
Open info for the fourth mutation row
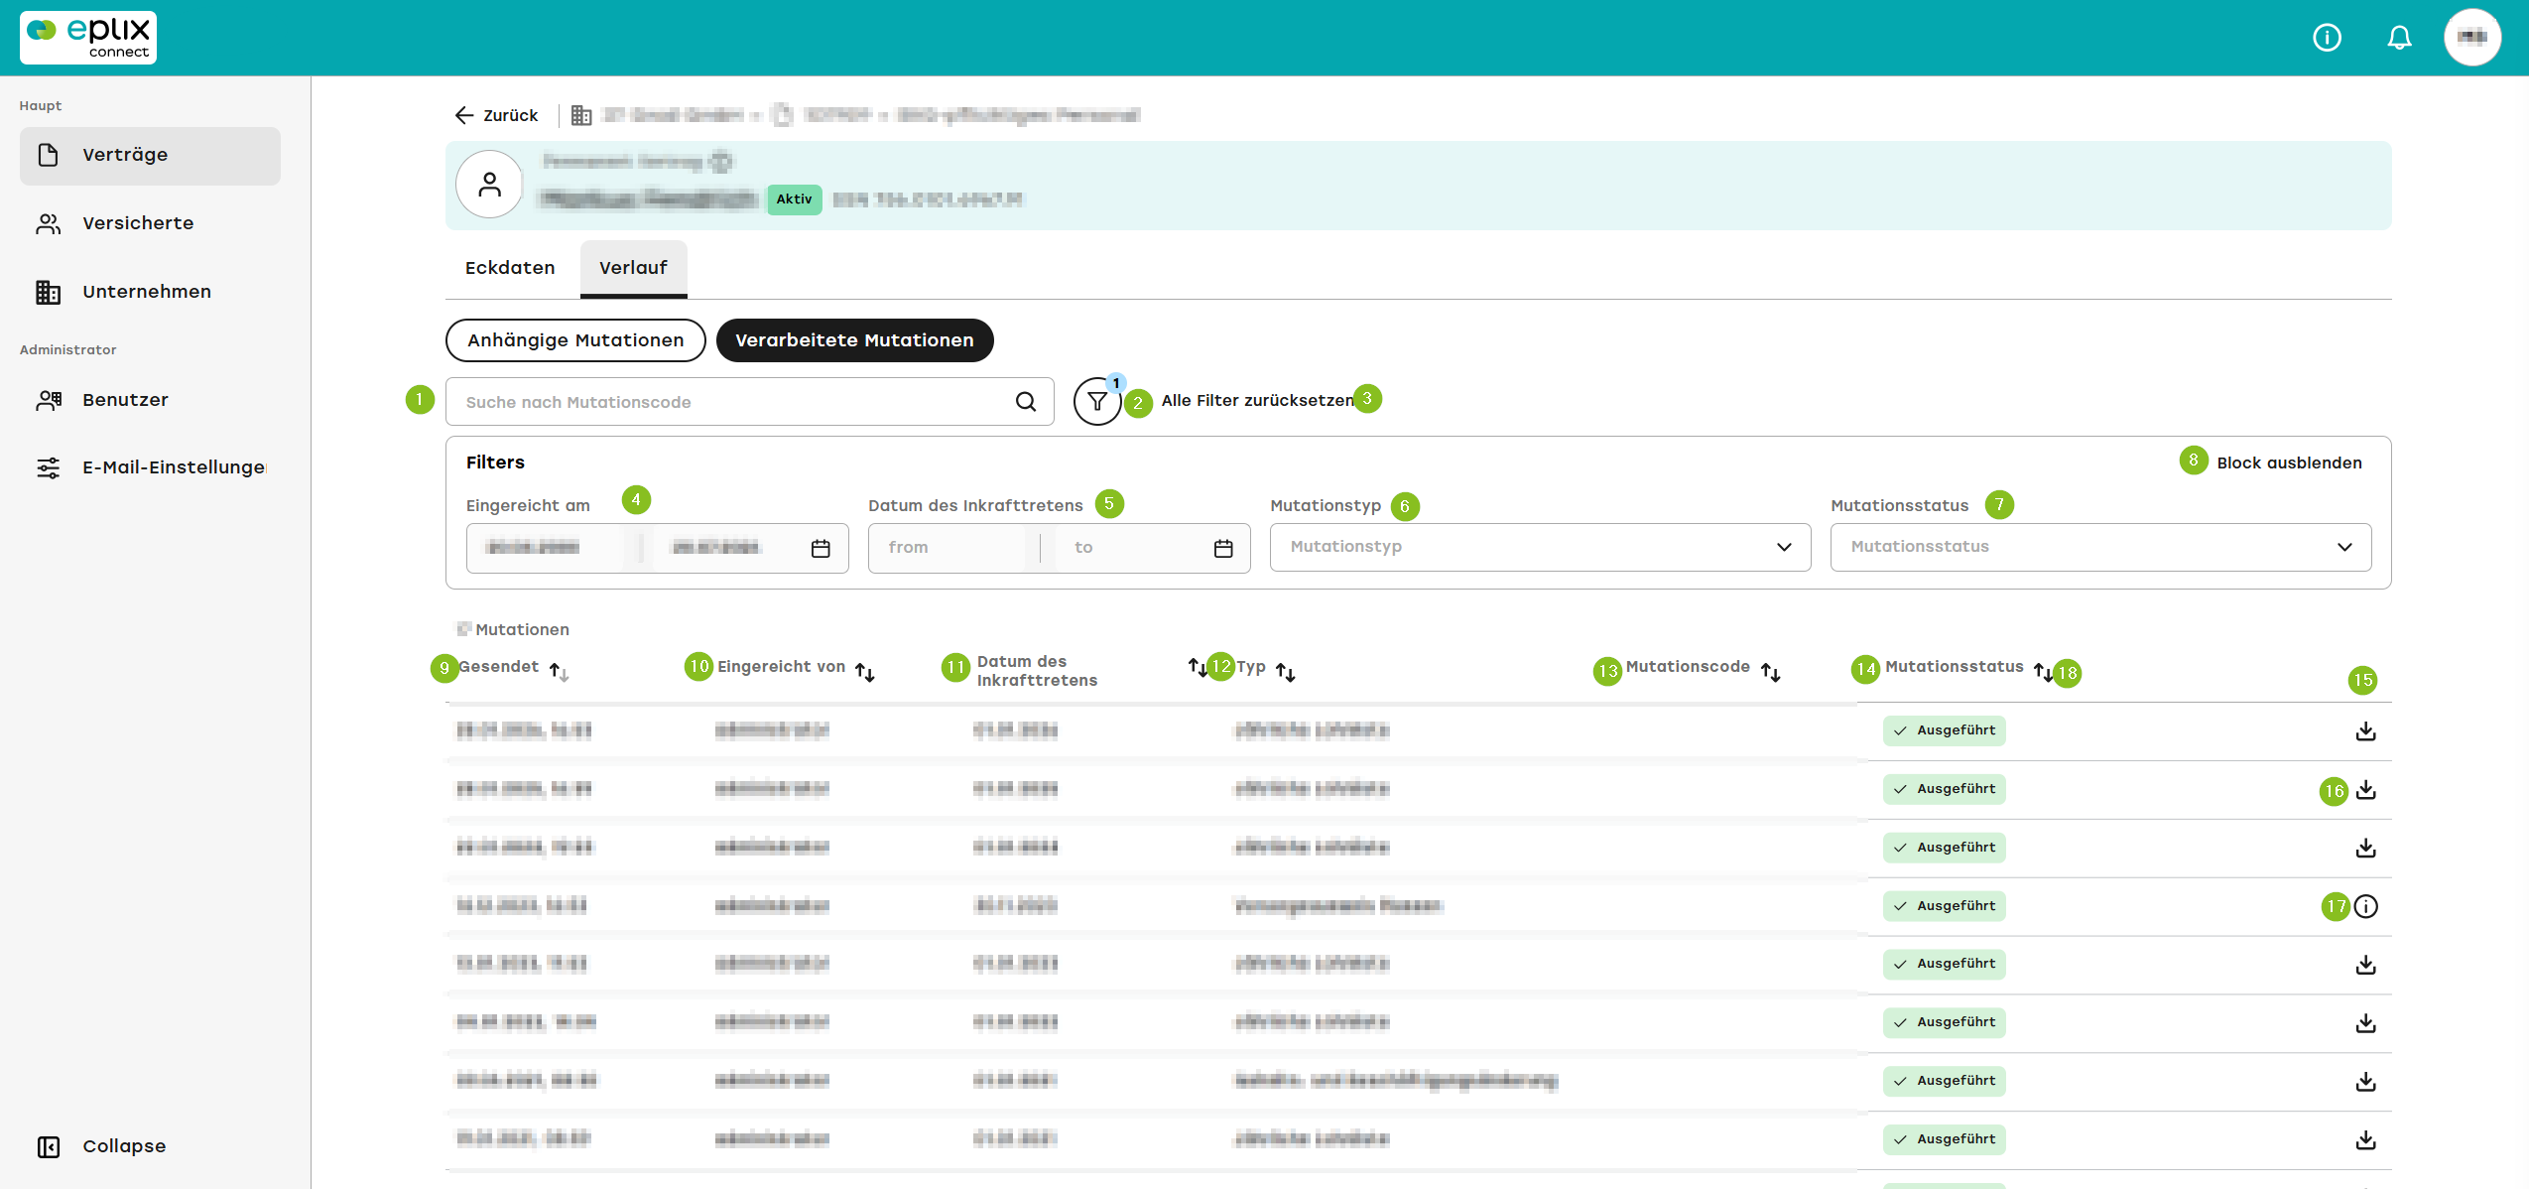(x=2365, y=906)
